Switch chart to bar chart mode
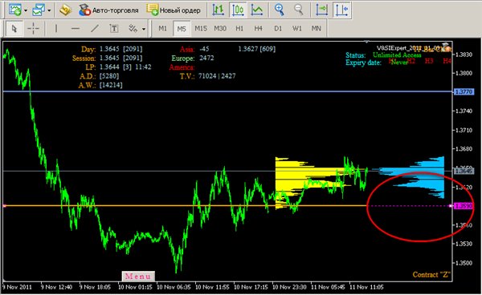 pos(219,10)
